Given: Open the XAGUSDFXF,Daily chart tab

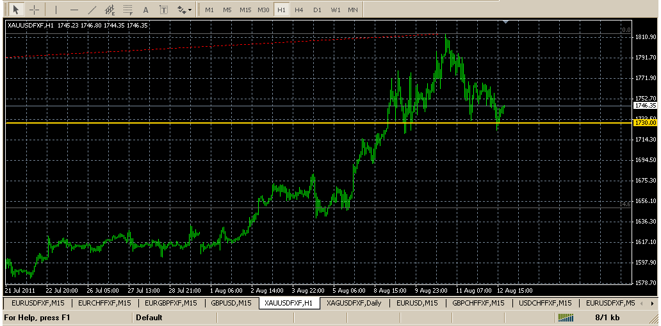Looking at the screenshot, I should (x=354, y=303).
